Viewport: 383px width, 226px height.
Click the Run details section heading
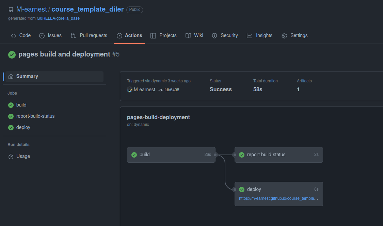click(x=19, y=145)
